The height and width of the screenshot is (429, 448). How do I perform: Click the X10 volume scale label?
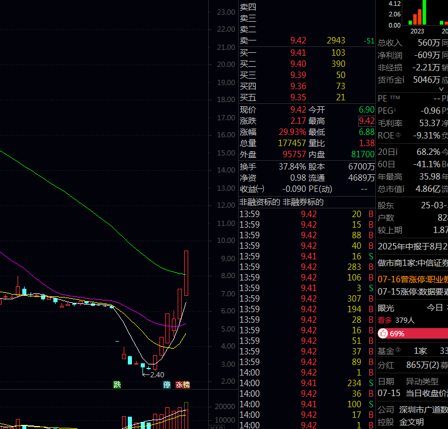tap(216, 427)
